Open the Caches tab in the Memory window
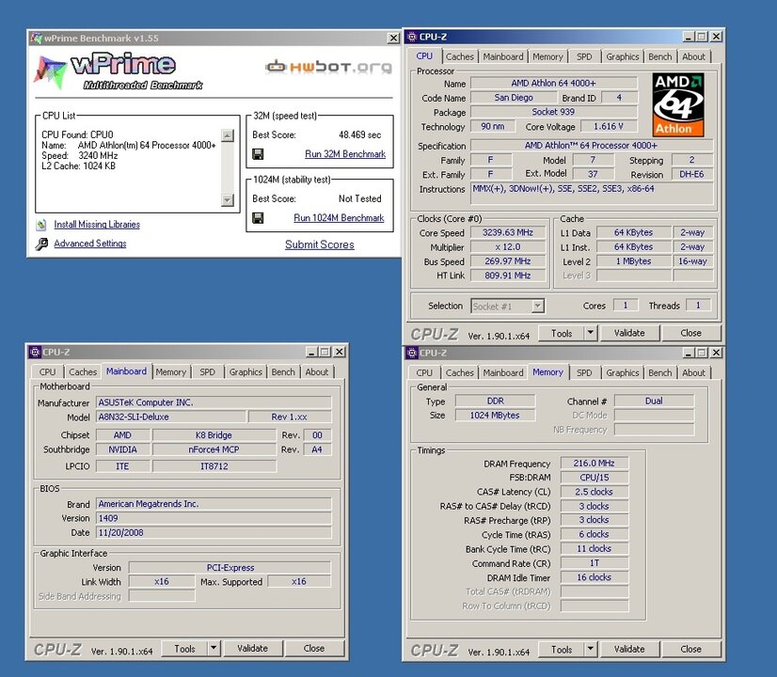This screenshot has height=677, width=777. [459, 372]
